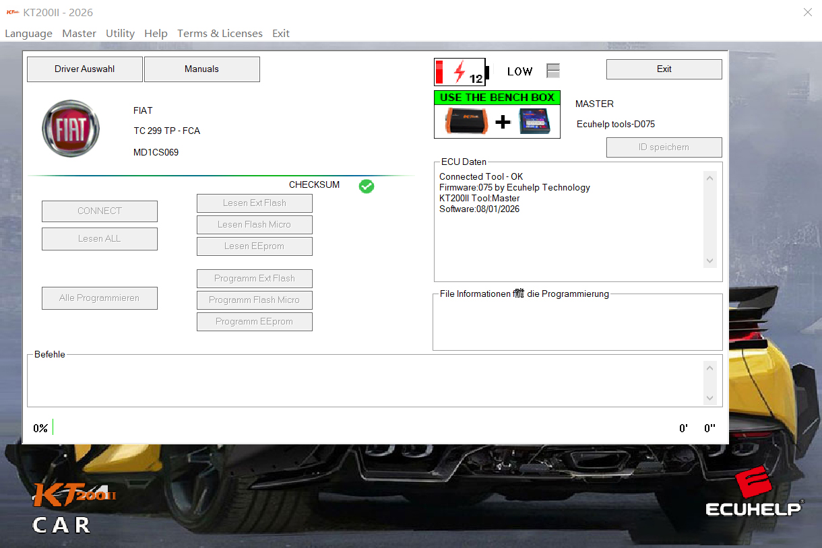
Task: Click Exit in the menu bar
Action: (x=281, y=33)
